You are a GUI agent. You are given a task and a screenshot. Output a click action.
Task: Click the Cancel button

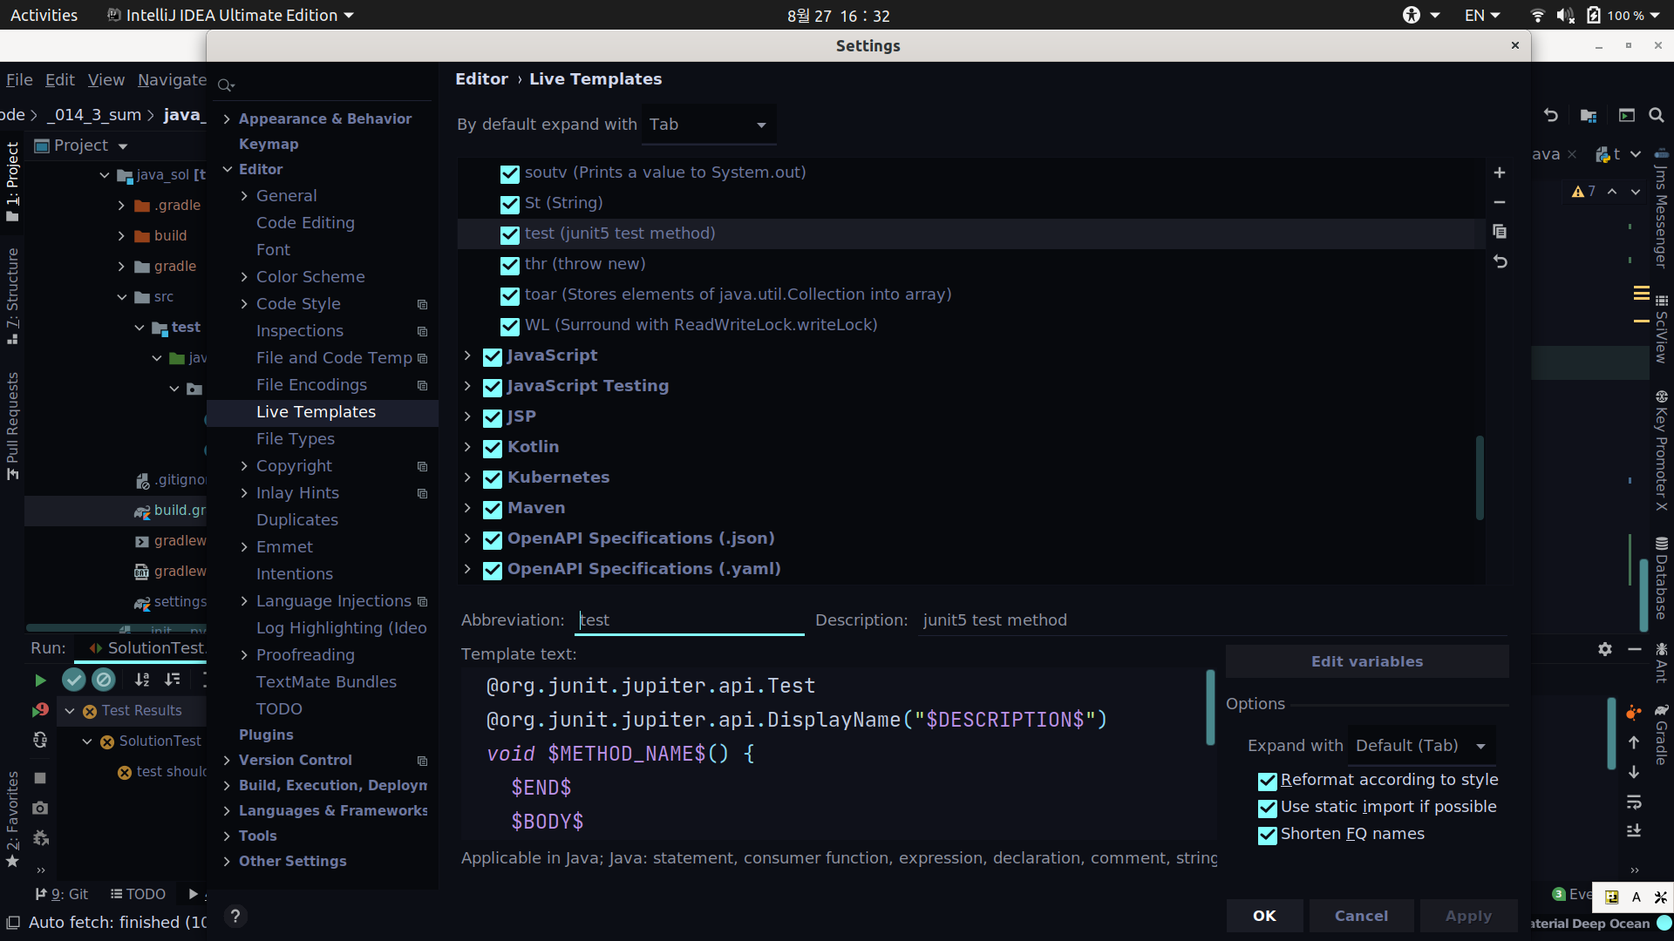pos(1360,916)
